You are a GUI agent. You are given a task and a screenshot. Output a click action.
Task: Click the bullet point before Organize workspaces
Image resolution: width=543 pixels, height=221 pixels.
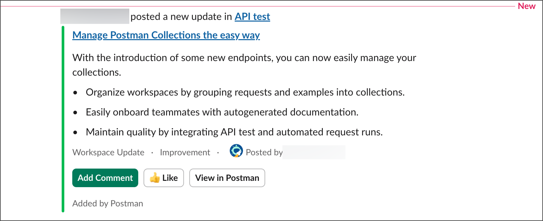tap(76, 93)
